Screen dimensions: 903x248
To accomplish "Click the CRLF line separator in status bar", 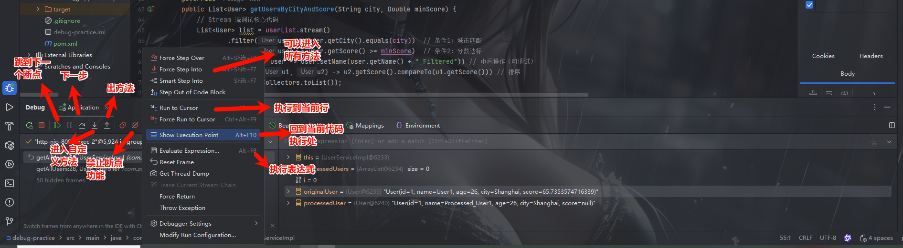I will click(806, 238).
